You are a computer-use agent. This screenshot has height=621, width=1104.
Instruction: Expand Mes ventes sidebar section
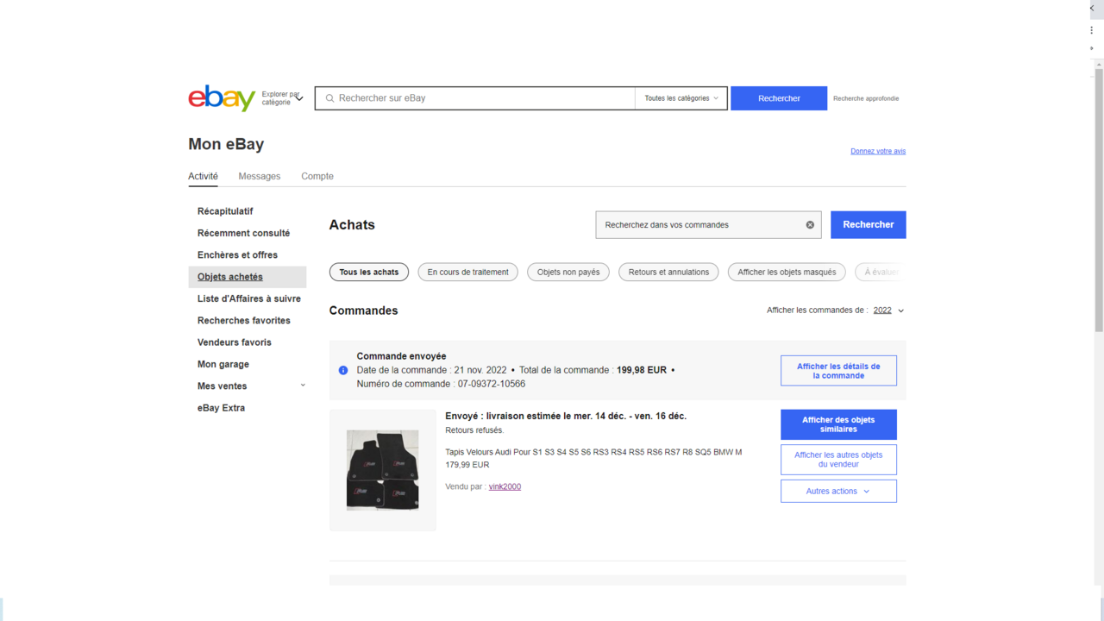302,386
